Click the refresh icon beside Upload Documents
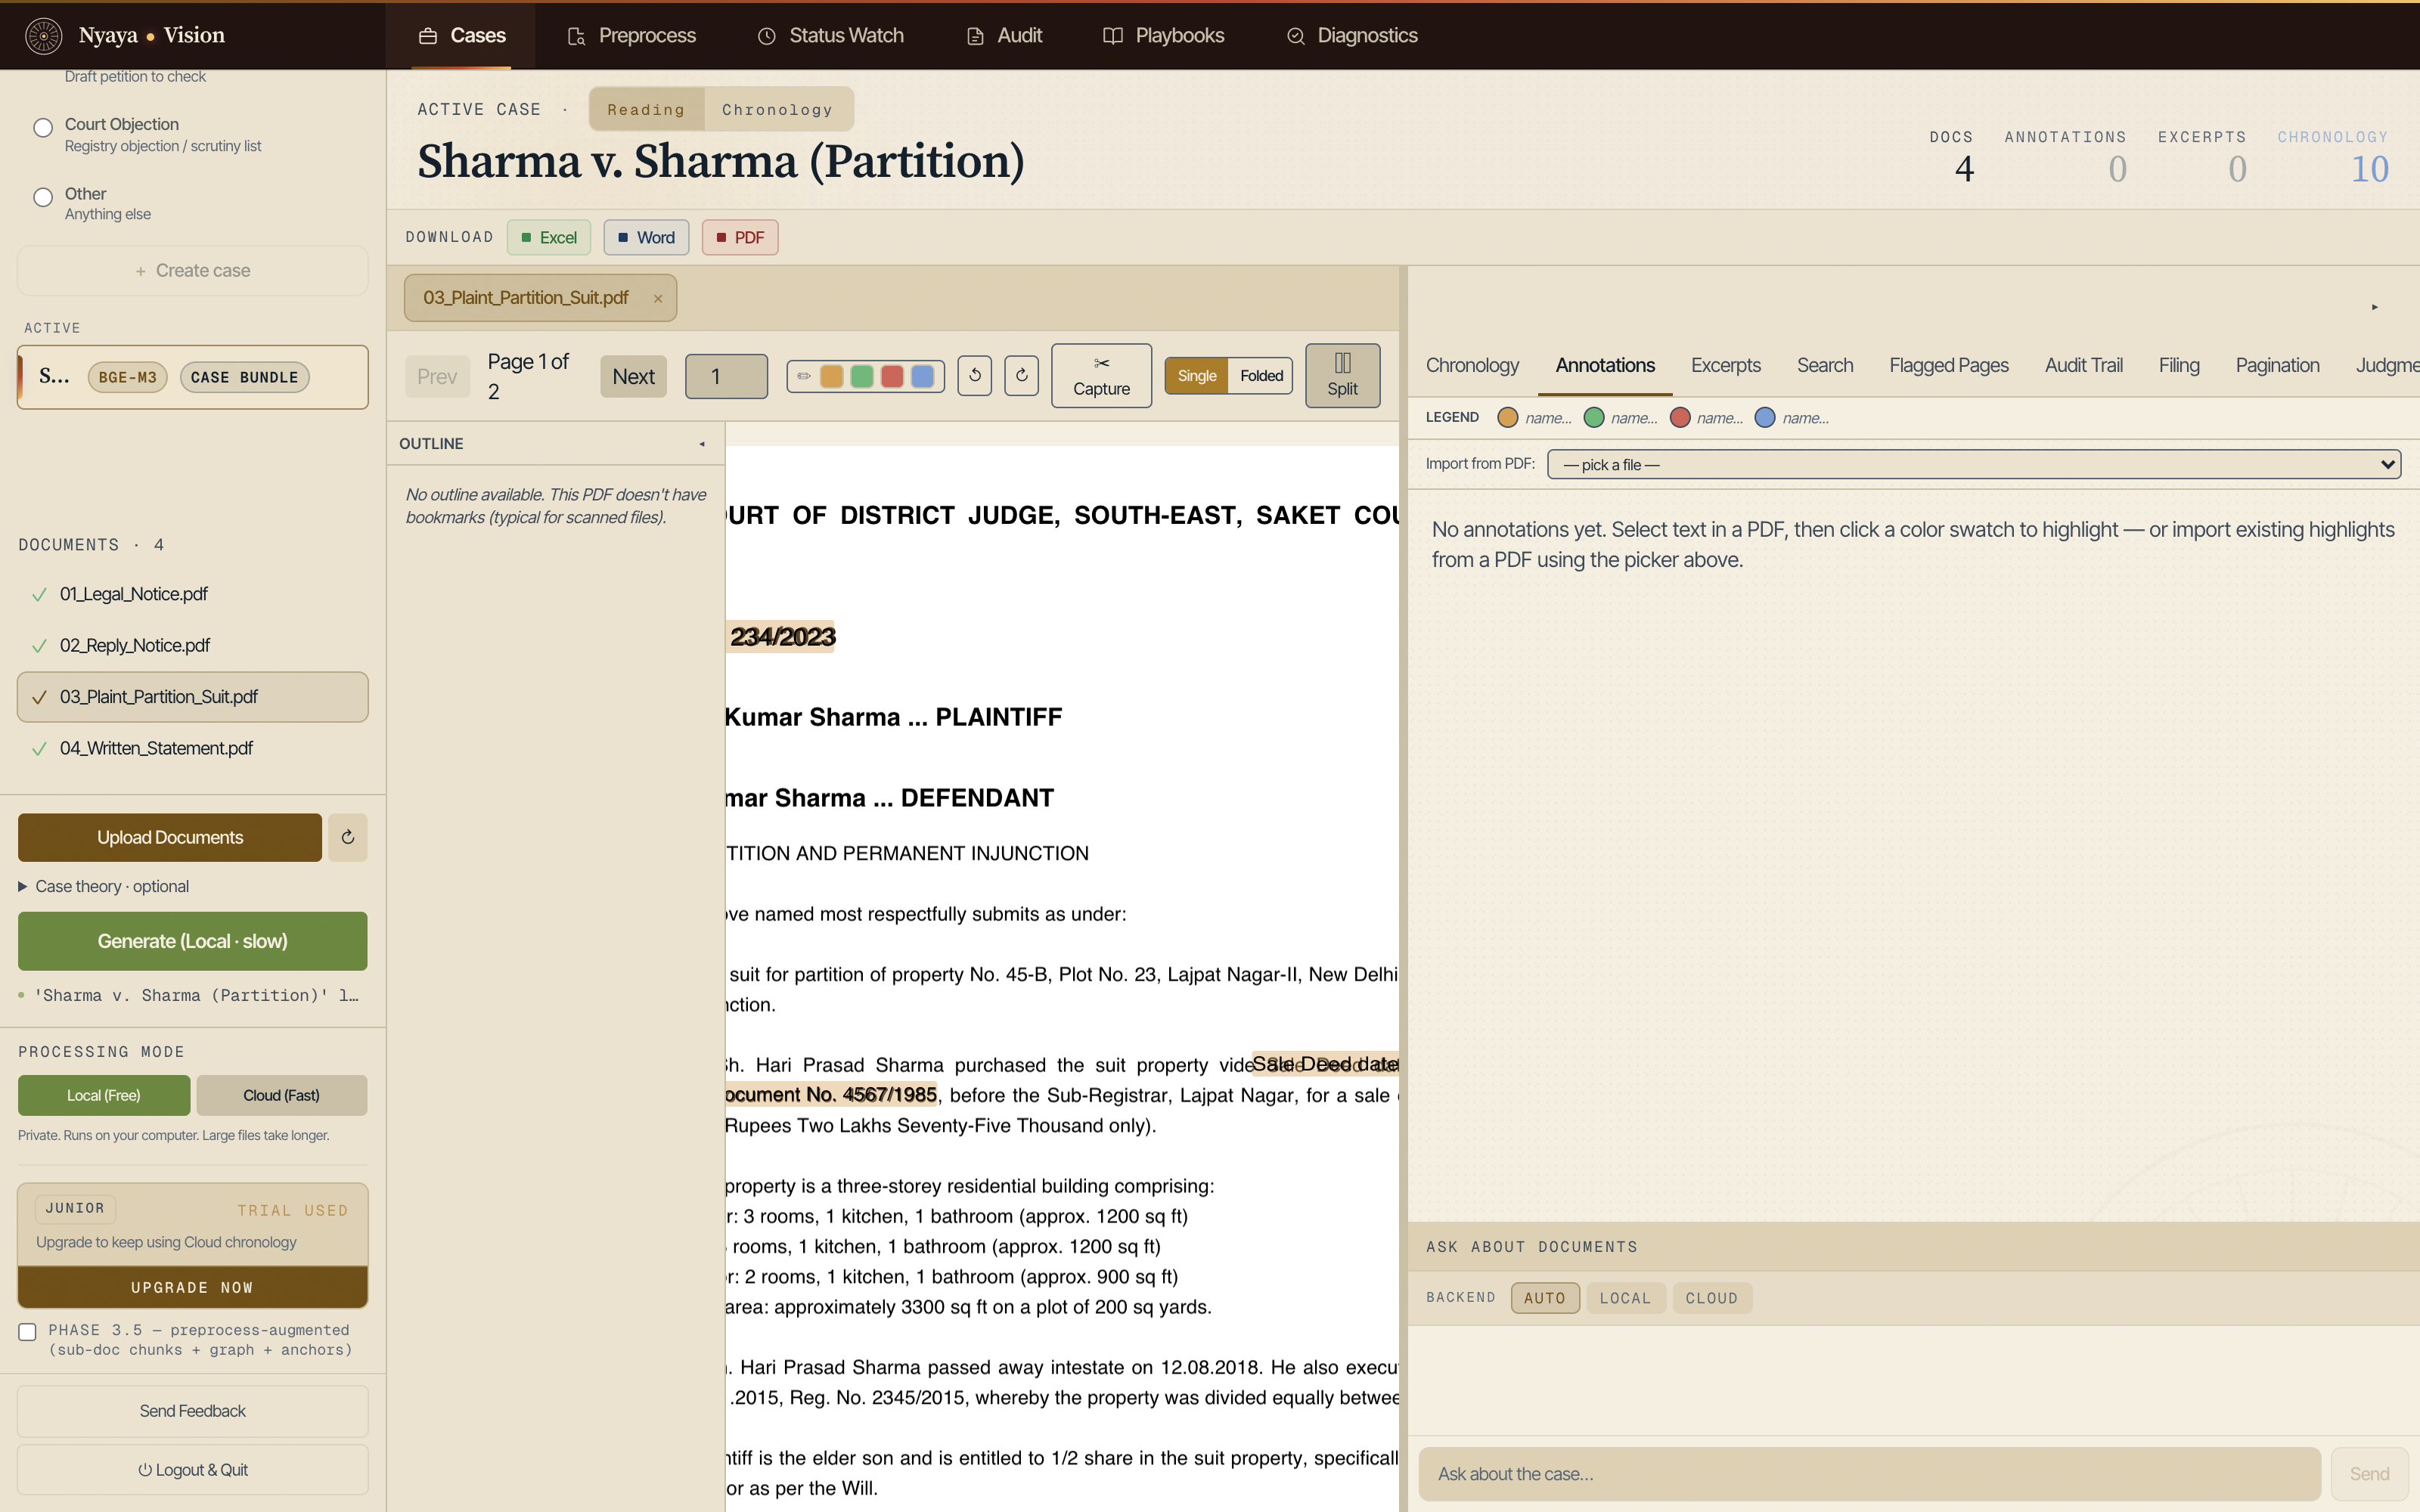This screenshot has height=1512, width=2420. pyautogui.click(x=348, y=837)
